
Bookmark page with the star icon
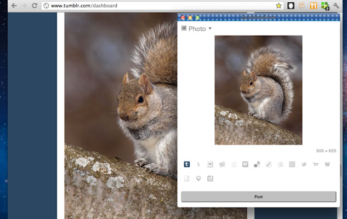[x=278, y=5]
